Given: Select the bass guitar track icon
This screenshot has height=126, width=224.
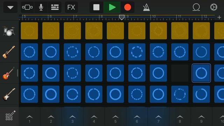Looking at the screenshot, I should click(x=9, y=52).
